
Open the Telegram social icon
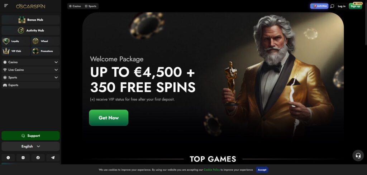(53, 158)
